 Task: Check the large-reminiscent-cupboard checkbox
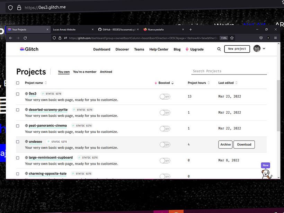18,158
